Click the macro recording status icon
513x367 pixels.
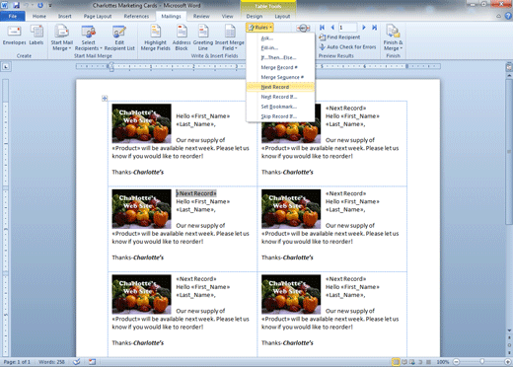point(92,362)
